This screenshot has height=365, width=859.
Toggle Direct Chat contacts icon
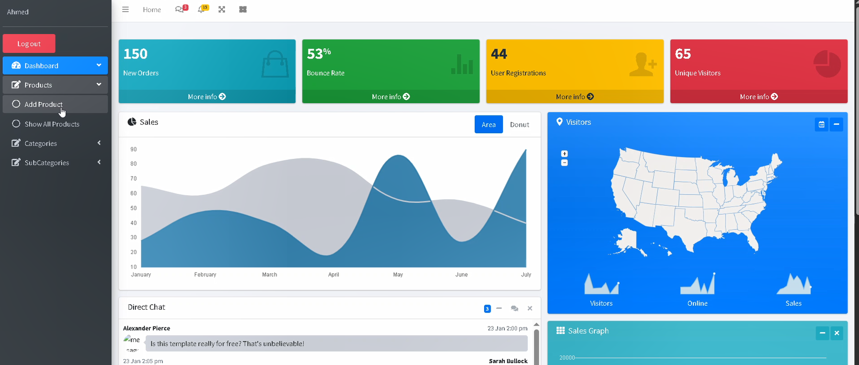coord(514,308)
